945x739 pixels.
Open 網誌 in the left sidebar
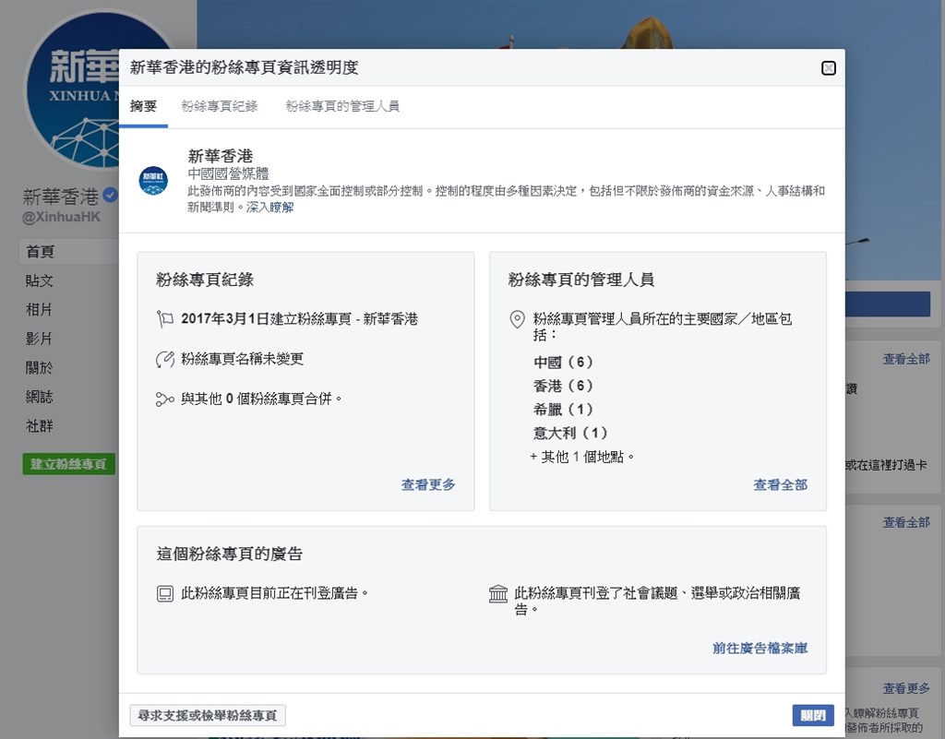click(39, 397)
